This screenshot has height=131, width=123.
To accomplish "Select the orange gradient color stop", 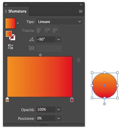I will point(7,100).
